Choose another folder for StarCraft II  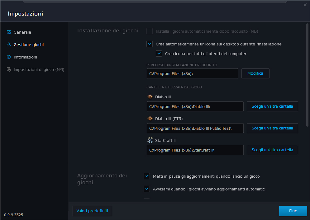point(272,150)
